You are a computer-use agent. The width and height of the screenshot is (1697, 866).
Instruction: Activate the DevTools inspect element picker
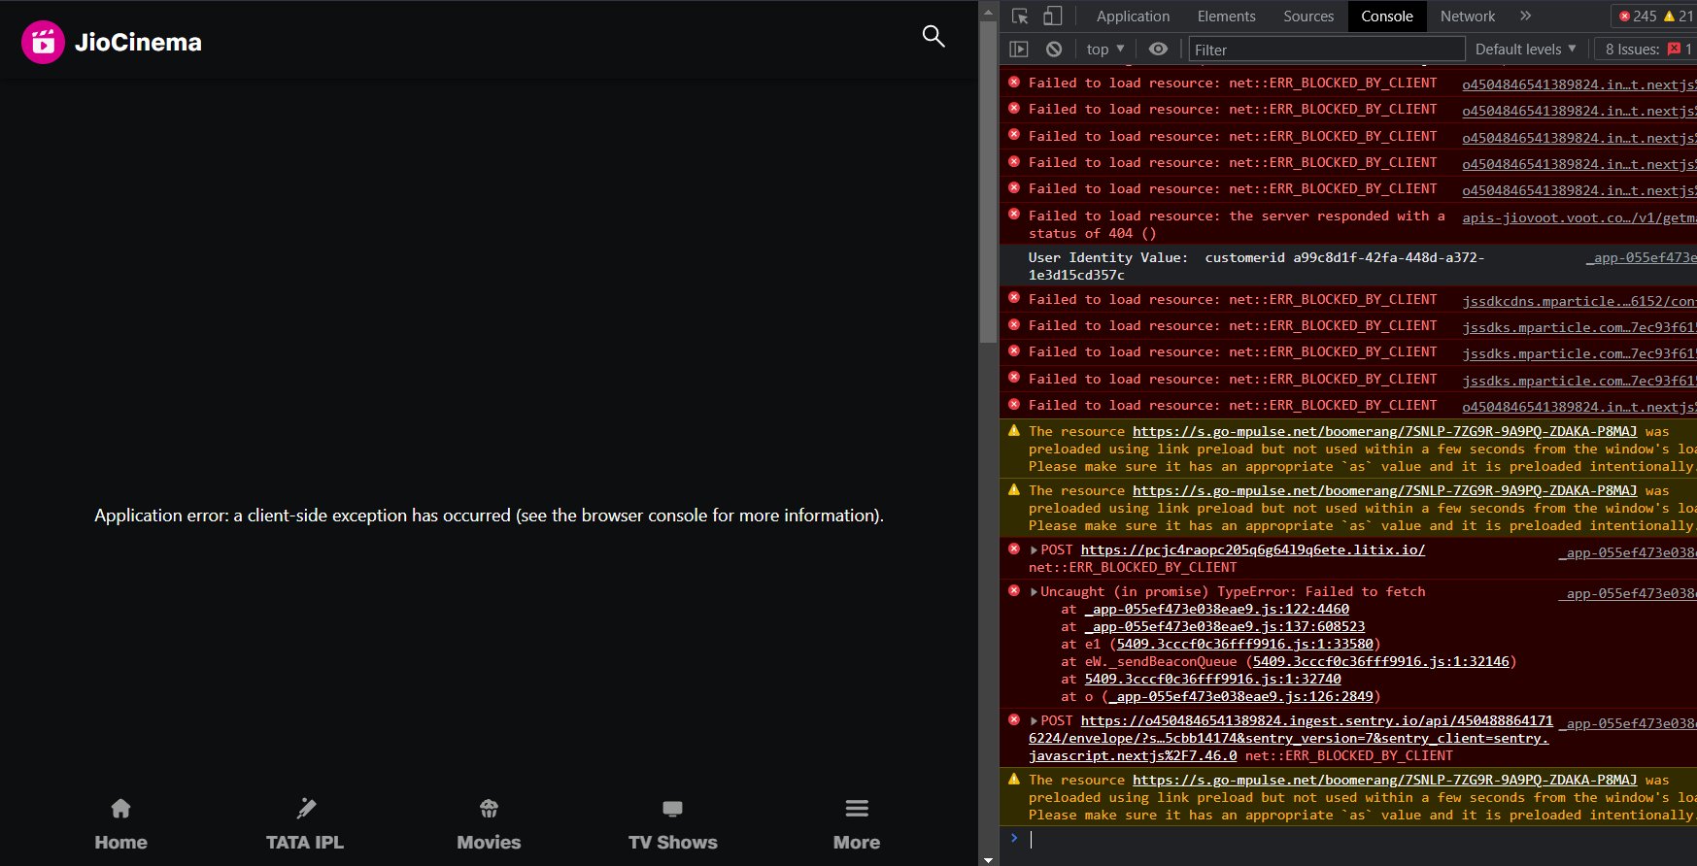pos(1020,16)
